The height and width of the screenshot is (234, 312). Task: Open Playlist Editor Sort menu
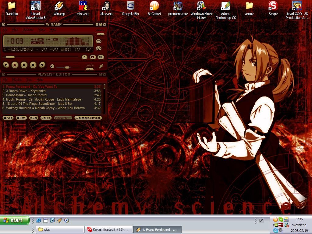click(29, 80)
